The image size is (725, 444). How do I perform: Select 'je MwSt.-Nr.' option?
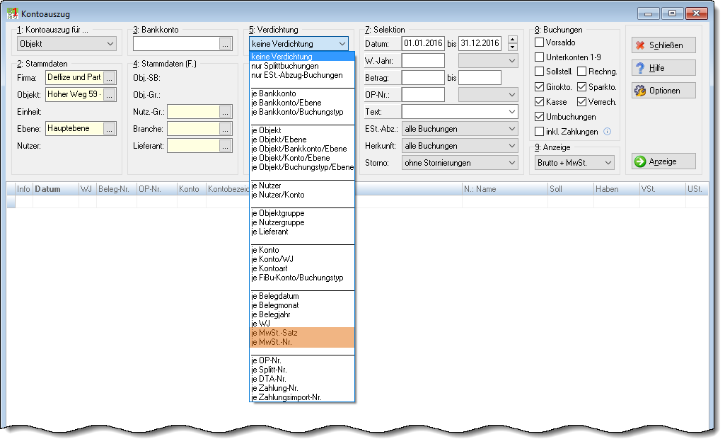302,342
